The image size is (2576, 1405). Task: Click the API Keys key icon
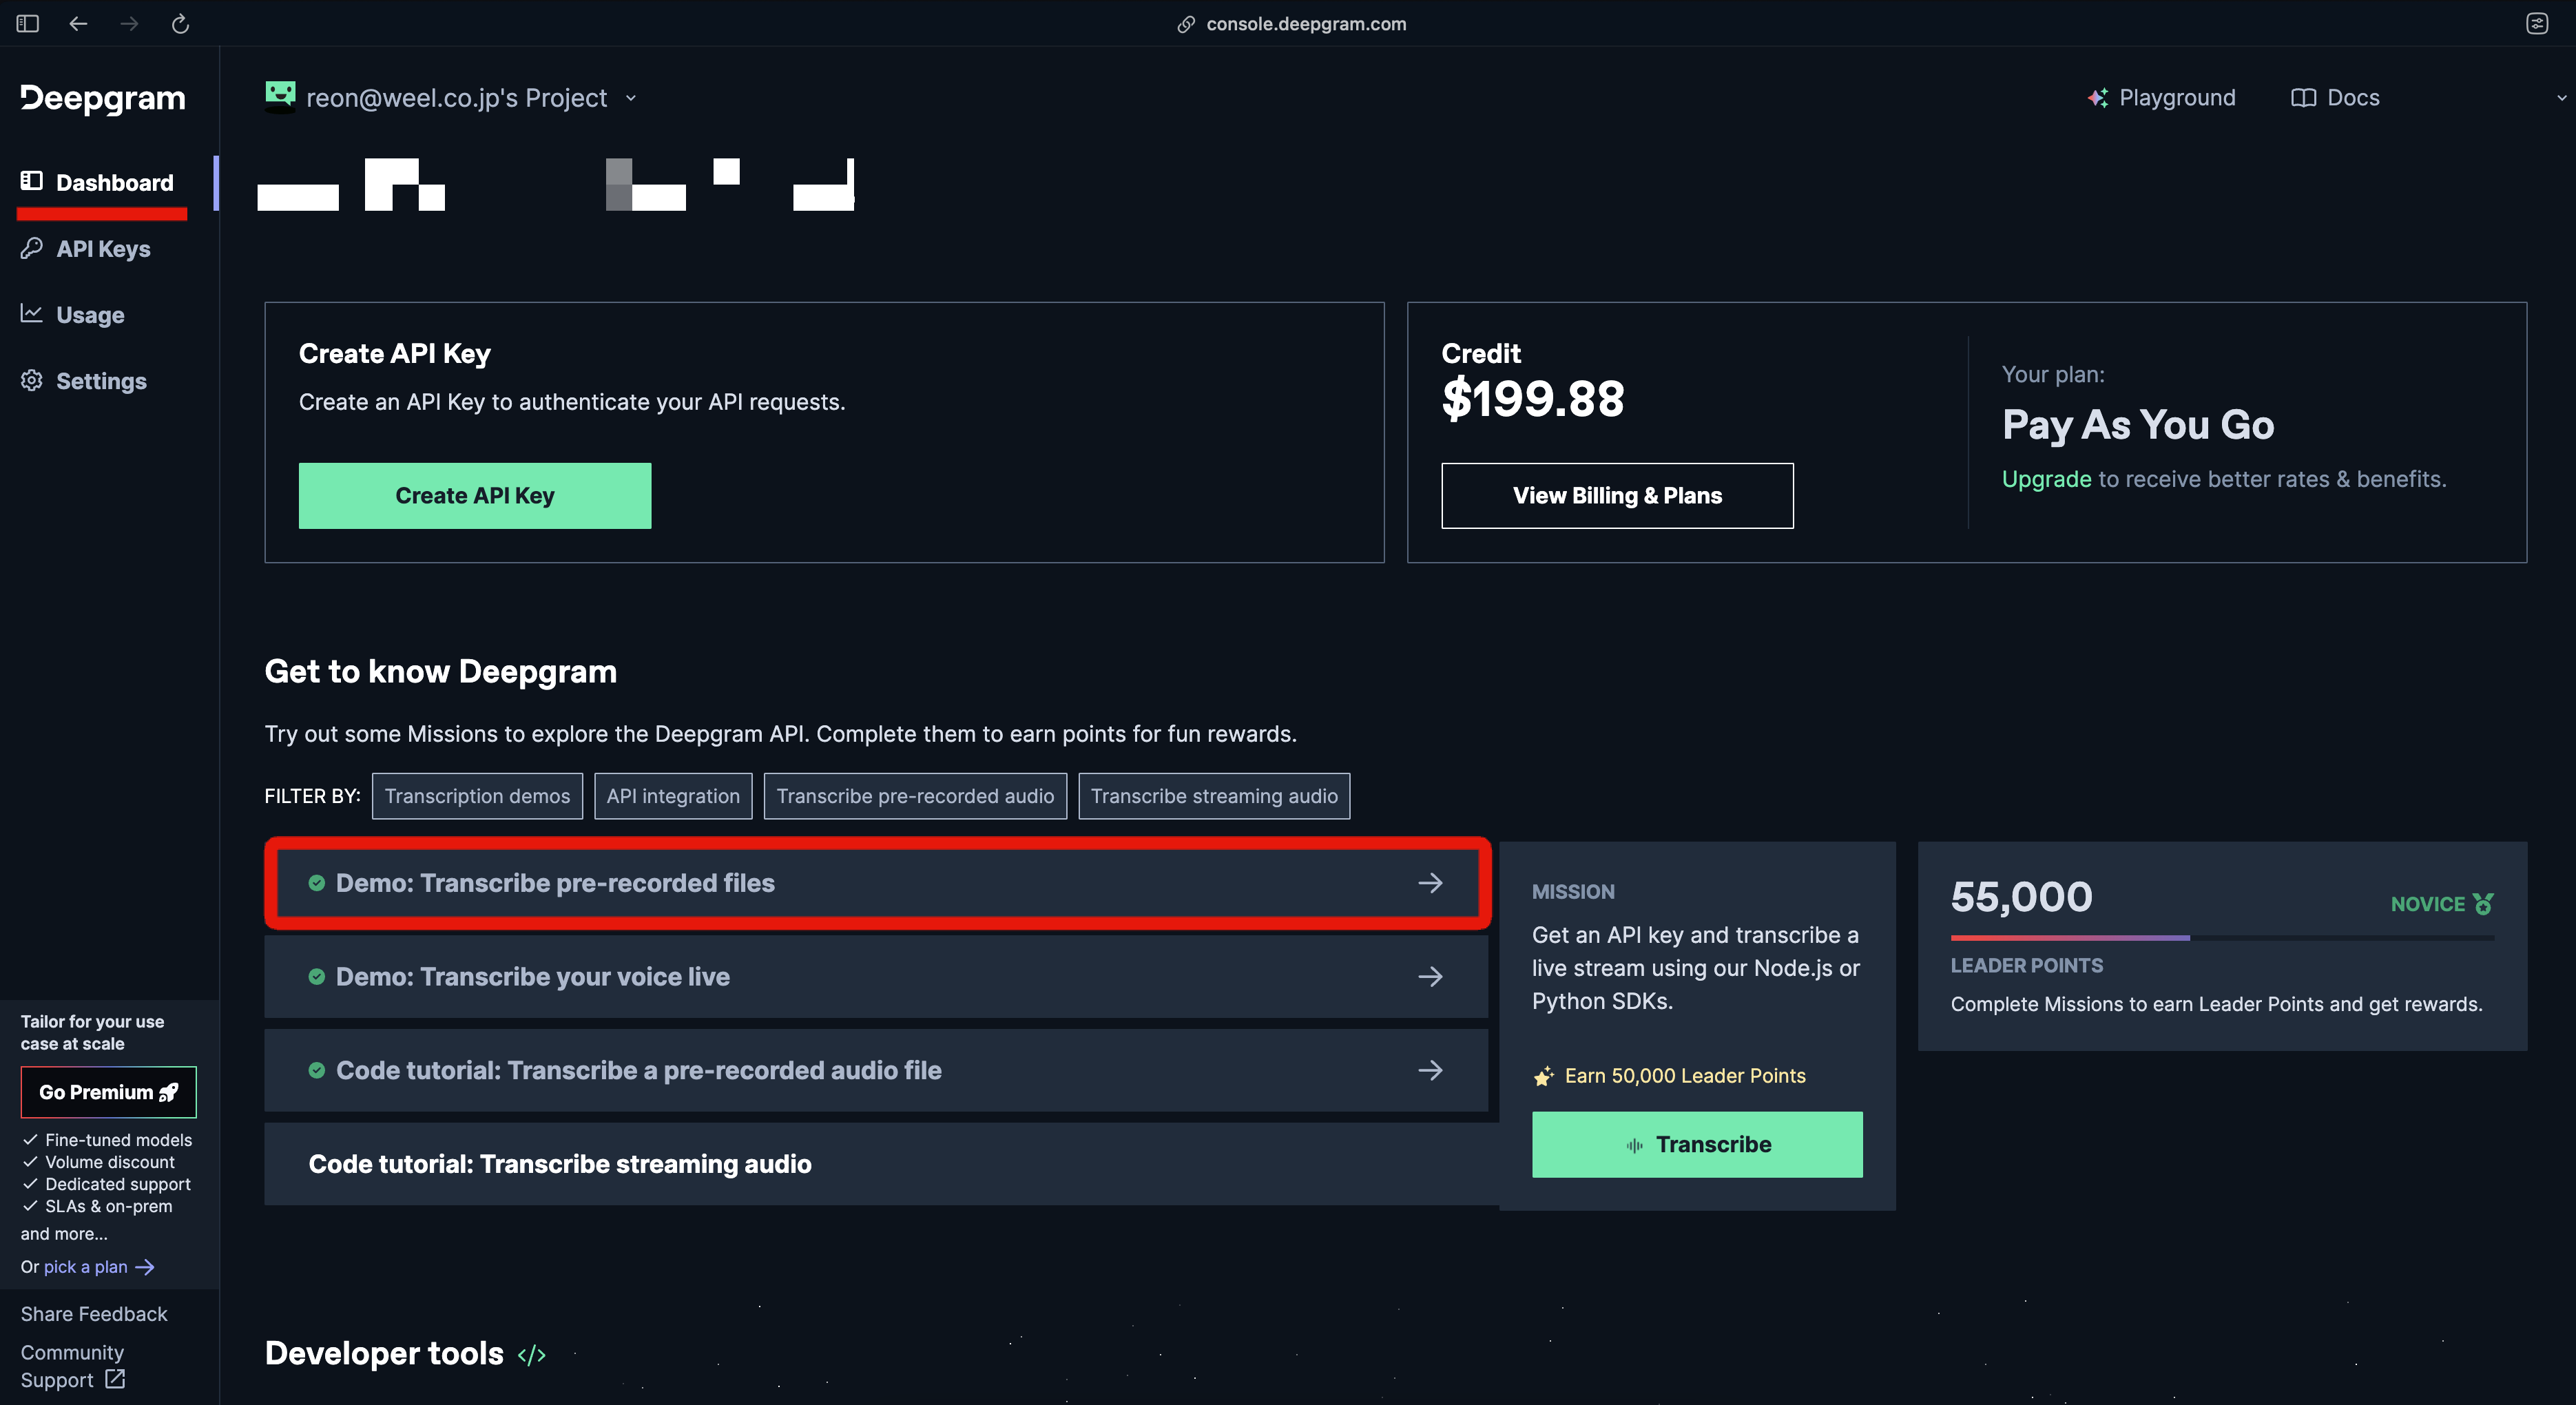tap(32, 248)
